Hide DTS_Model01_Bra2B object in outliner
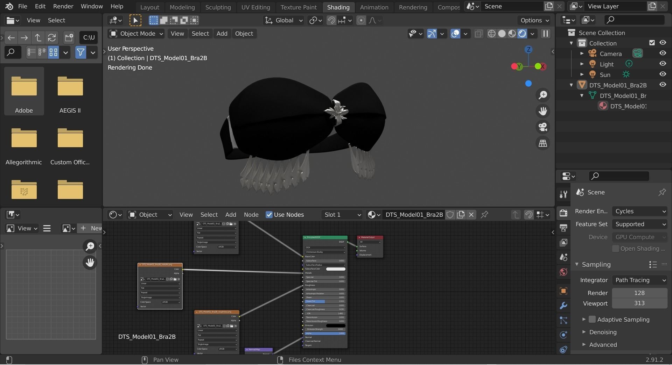This screenshot has height=365, width=672. (x=663, y=85)
